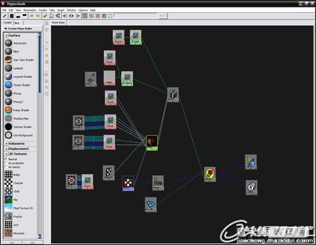Select the Fractal texture icon
The height and width of the screenshot is (245, 316).
8,216
